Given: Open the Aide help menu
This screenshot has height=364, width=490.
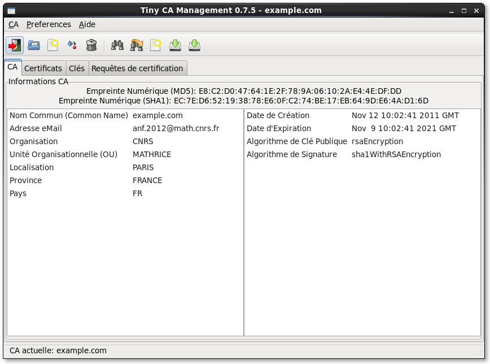Looking at the screenshot, I should coord(87,24).
